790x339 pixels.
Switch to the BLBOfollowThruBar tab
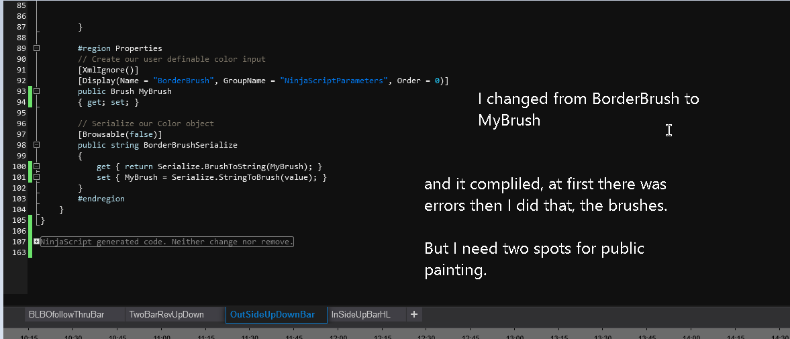pos(66,314)
